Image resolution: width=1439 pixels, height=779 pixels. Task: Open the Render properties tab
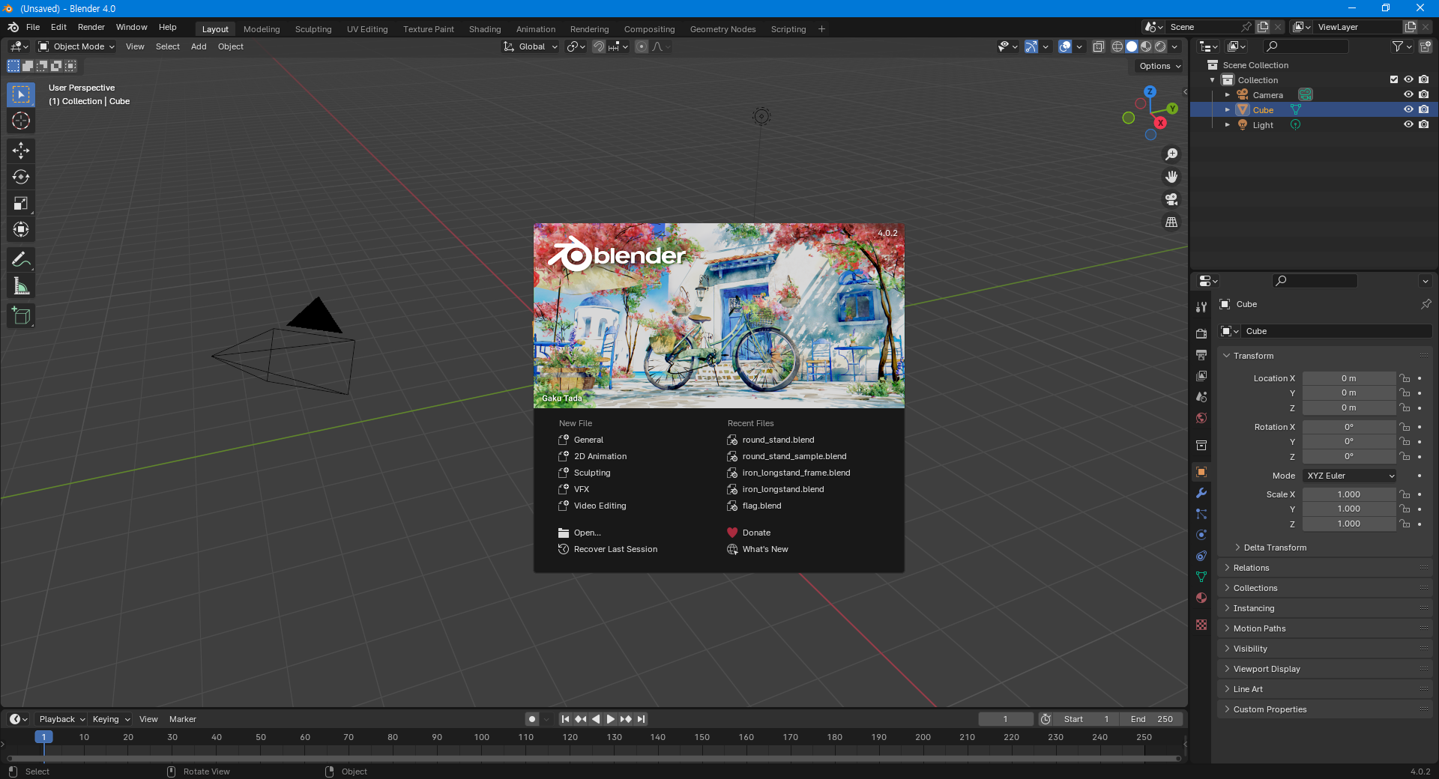(x=1201, y=333)
